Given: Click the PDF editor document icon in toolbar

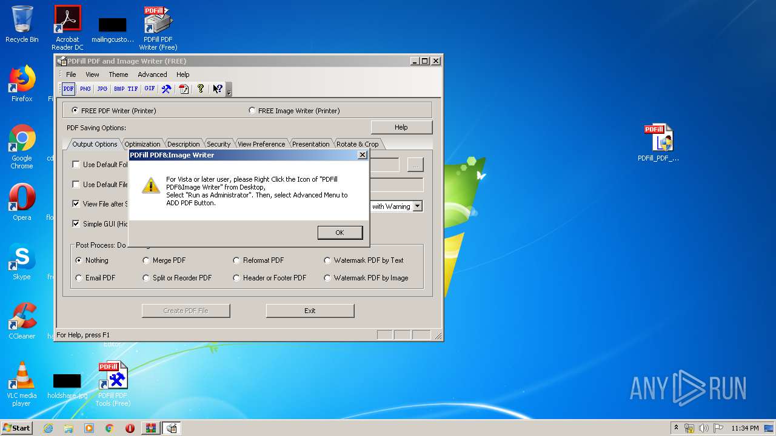Looking at the screenshot, I should coord(184,89).
